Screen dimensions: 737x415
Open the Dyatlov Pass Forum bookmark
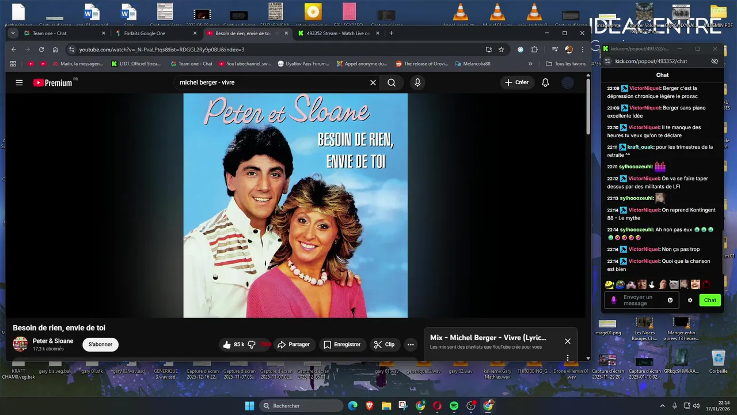[303, 63]
